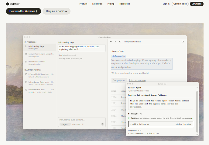The height and width of the screenshot is (145, 209).
Task: Click the Cursor Desktop window title
Action: coord(104,37)
